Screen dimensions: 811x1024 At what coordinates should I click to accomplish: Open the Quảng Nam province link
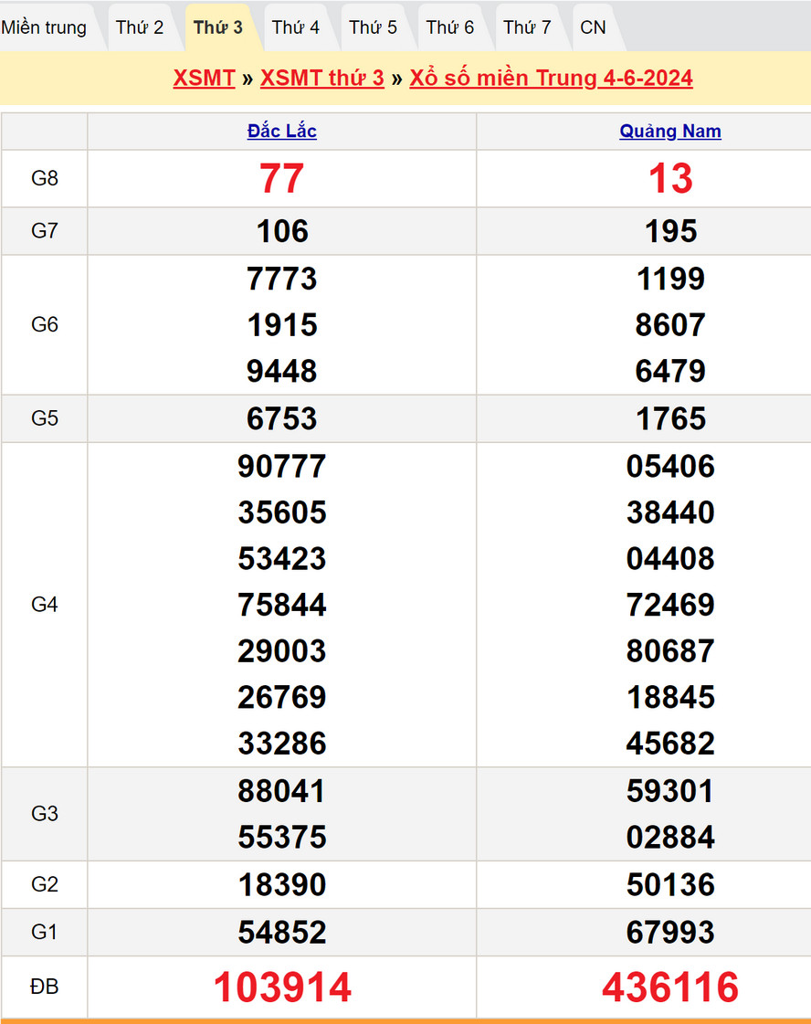670,132
